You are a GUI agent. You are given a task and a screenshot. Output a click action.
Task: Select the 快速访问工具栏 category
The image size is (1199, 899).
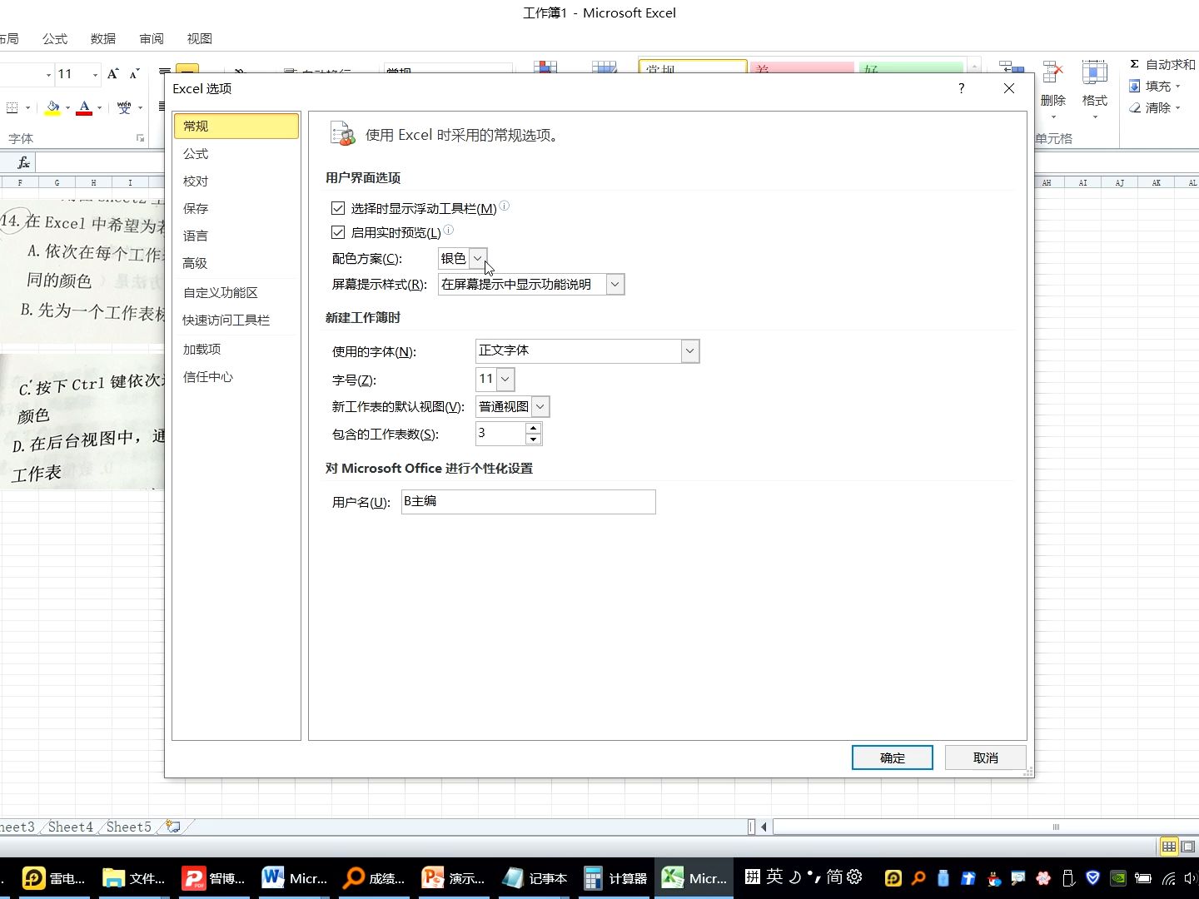[236, 320]
